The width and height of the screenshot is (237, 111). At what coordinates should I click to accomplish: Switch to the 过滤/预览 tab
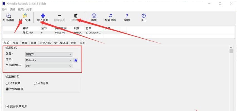point(46,43)
